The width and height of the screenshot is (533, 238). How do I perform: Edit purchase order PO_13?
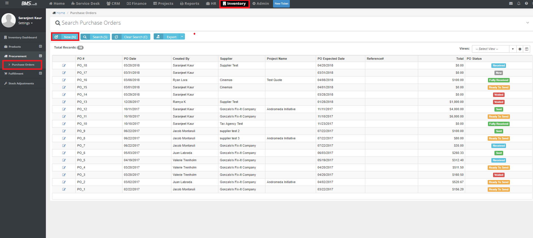tap(64, 102)
